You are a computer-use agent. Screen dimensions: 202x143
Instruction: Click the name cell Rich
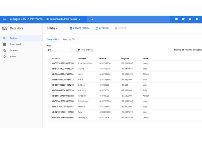[x=145, y=80]
